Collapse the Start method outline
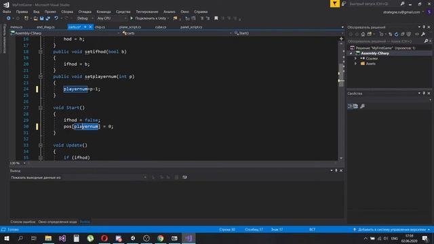This screenshot has width=434, height=244. pos(41,108)
